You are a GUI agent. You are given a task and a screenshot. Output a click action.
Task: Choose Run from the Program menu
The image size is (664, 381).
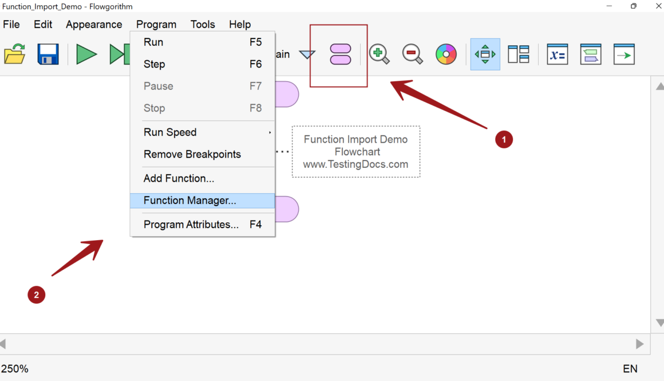pos(203,42)
